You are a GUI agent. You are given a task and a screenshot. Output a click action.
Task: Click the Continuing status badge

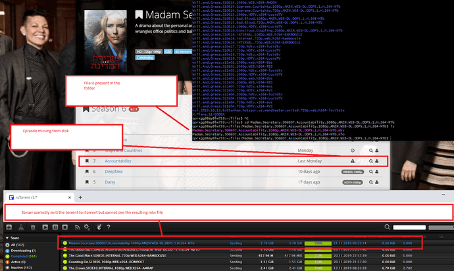click(145, 58)
